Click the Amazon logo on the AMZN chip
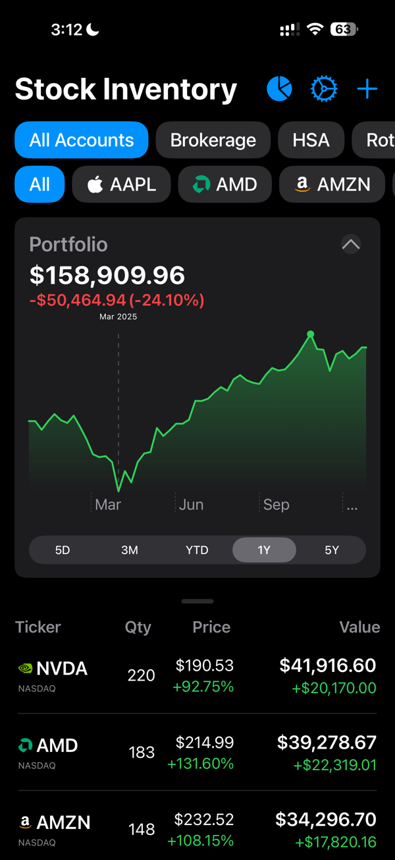Screen dimensions: 395x860 (301, 184)
